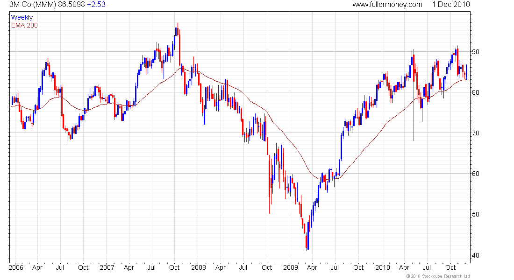Image resolution: width=514 pixels, height=280 pixels.
Task: Click the 3M Co (MMM) chart title
Action: click(33, 5)
